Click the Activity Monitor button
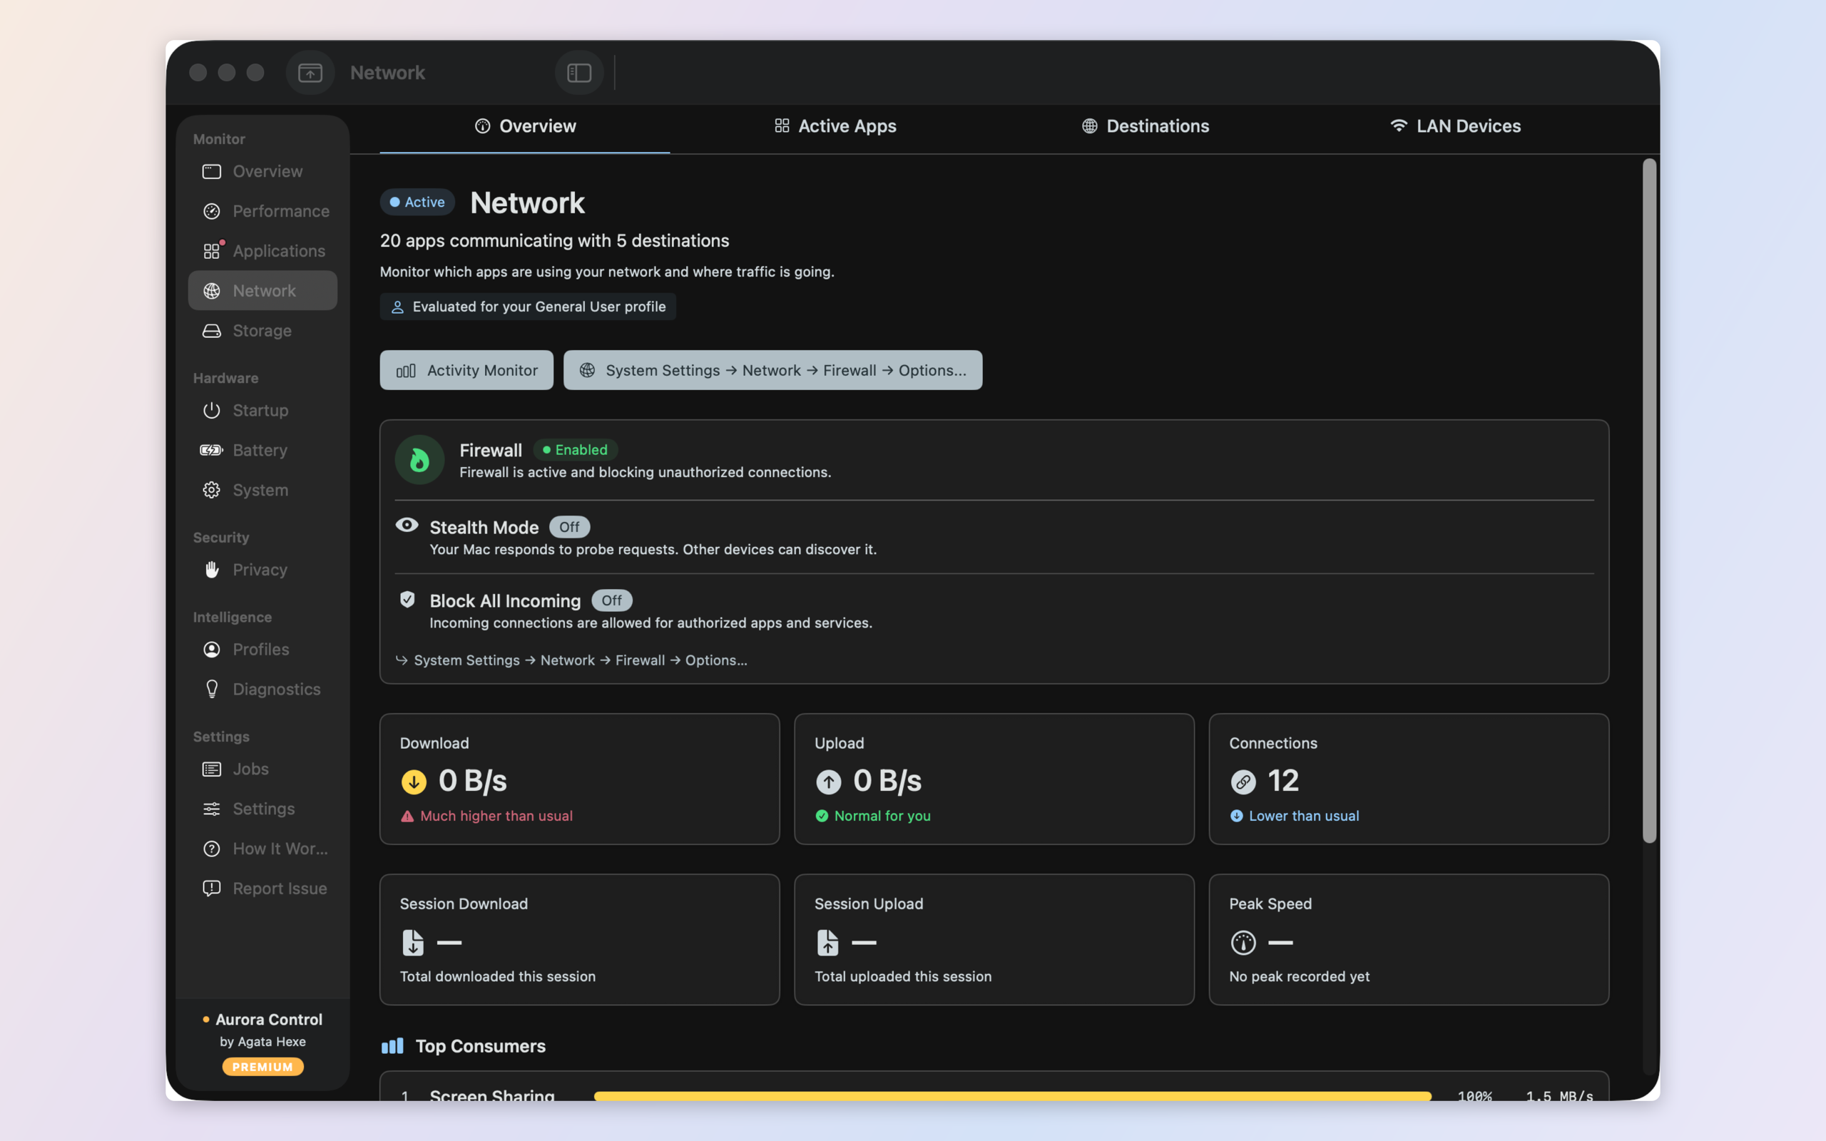The image size is (1826, 1141). point(466,370)
